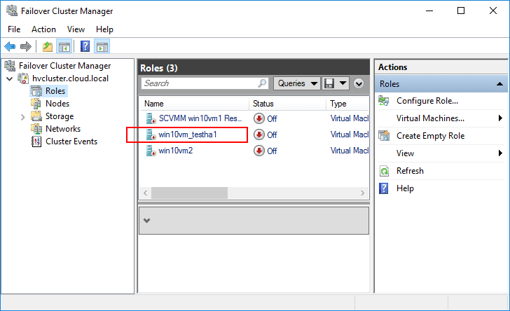This screenshot has width=510, height=311.
Task: Click the Off status icon for win10vm_testha1
Action: (259, 134)
